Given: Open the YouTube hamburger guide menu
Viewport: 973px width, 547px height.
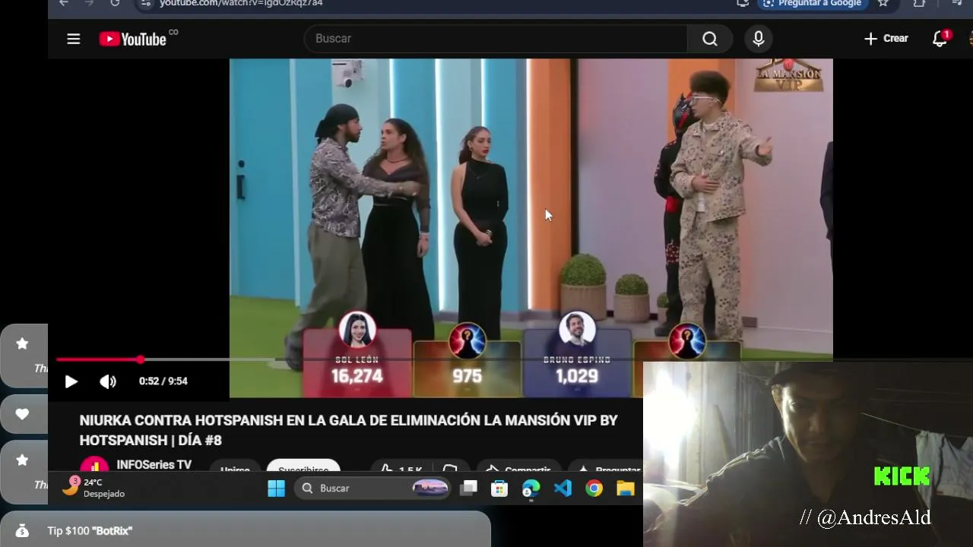Looking at the screenshot, I should (73, 39).
